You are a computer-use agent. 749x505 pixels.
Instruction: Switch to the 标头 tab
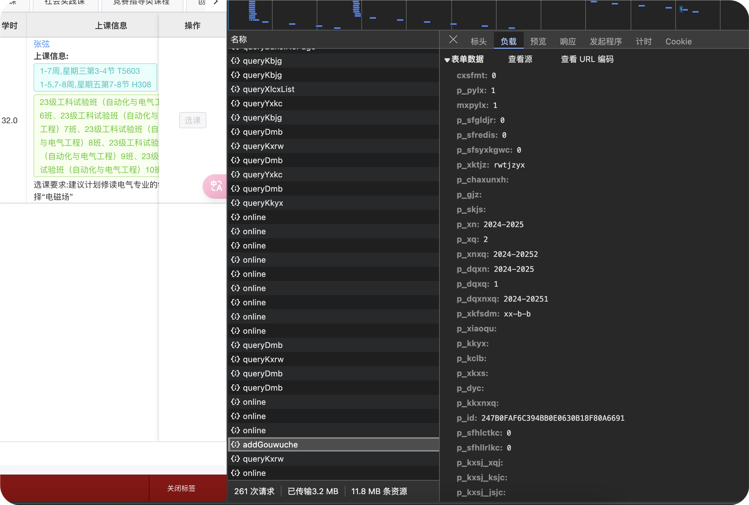tap(478, 41)
